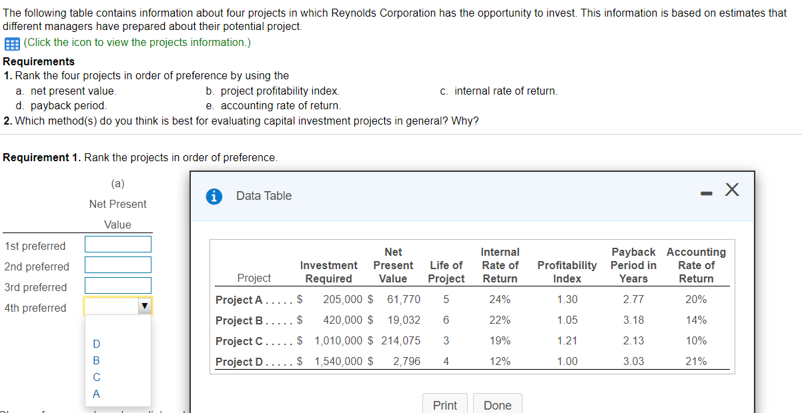Choose option B in the dropdown list
The image size is (802, 413).
97,360
